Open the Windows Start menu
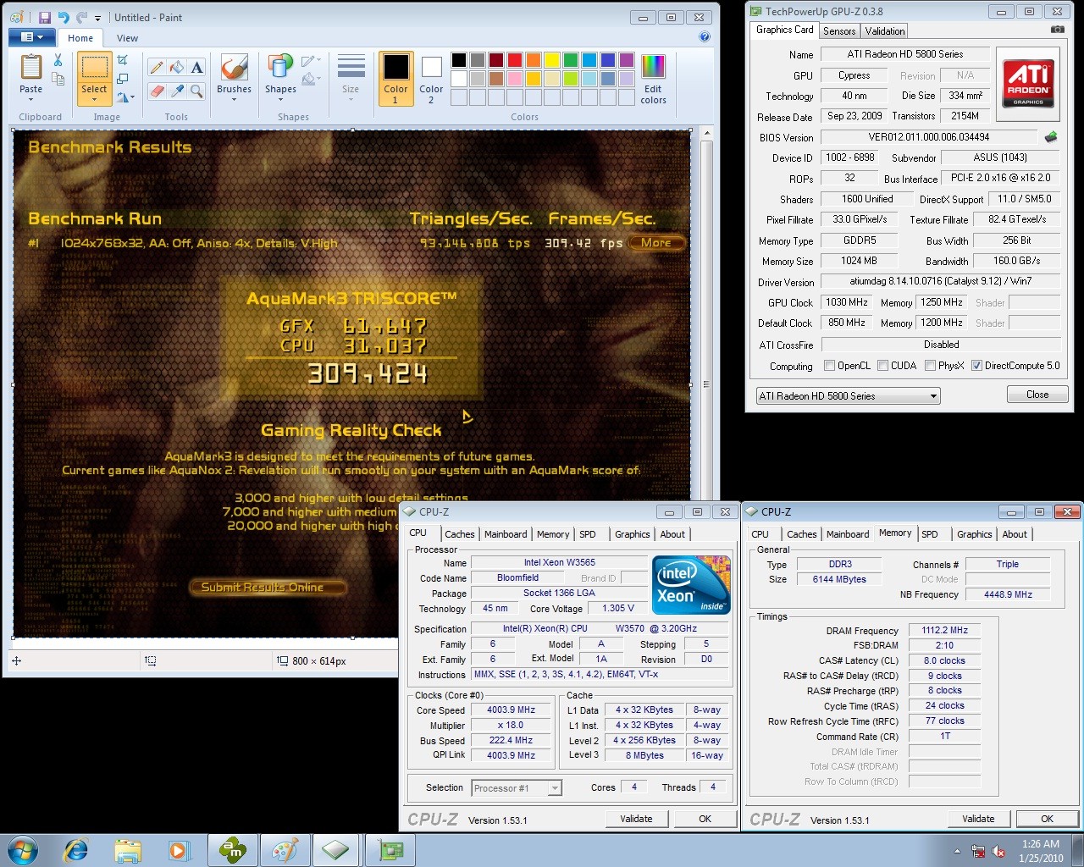The image size is (1084, 867). coord(22,850)
